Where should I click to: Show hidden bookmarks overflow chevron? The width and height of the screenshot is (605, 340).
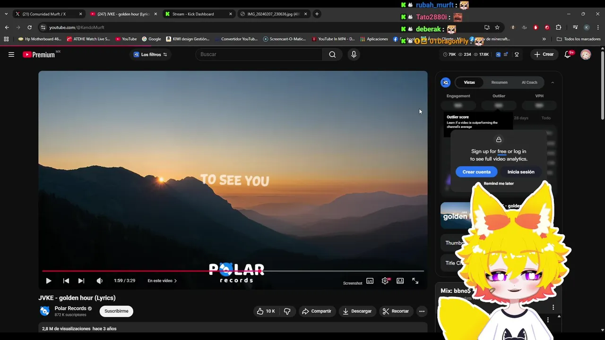coord(544,39)
